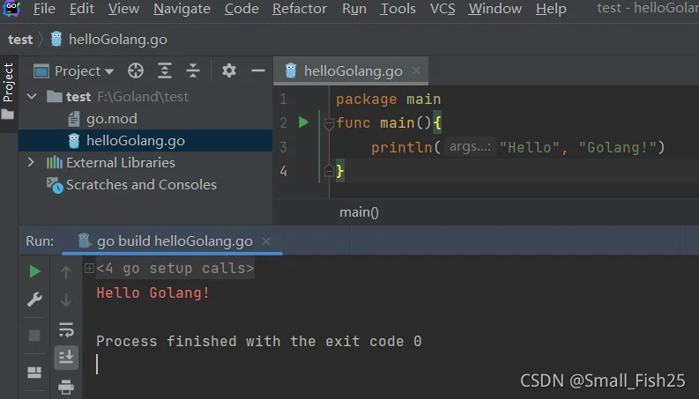Rerun go build with the green play button

tap(34, 271)
